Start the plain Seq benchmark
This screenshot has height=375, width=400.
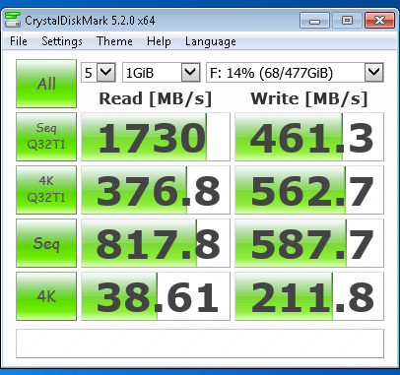click(46, 243)
